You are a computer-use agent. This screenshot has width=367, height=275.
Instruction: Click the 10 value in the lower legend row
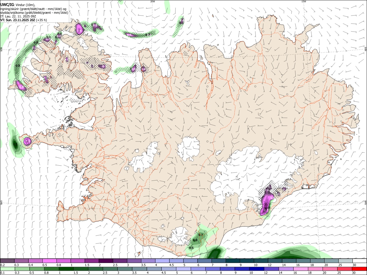(x=251, y=273)
